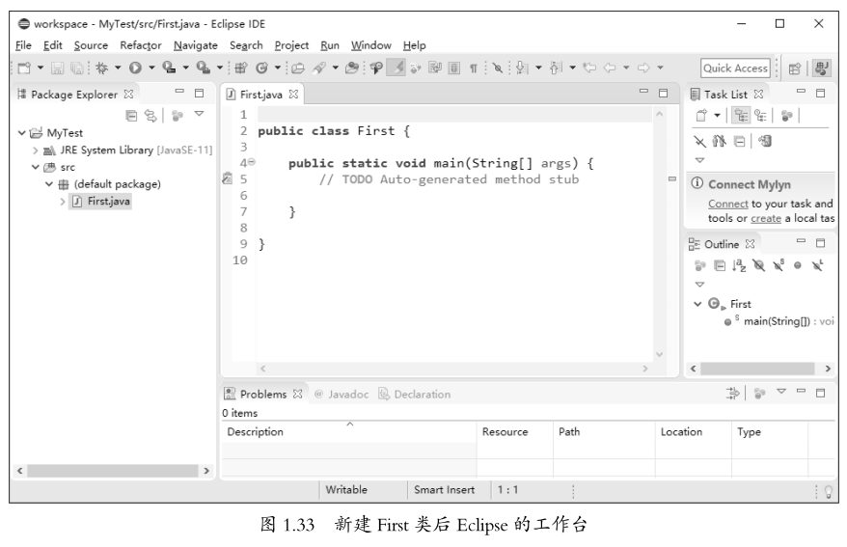Toggle Sort alphabetically in Outline toolbar
Viewport: 847px width, 547px height.
point(739,265)
